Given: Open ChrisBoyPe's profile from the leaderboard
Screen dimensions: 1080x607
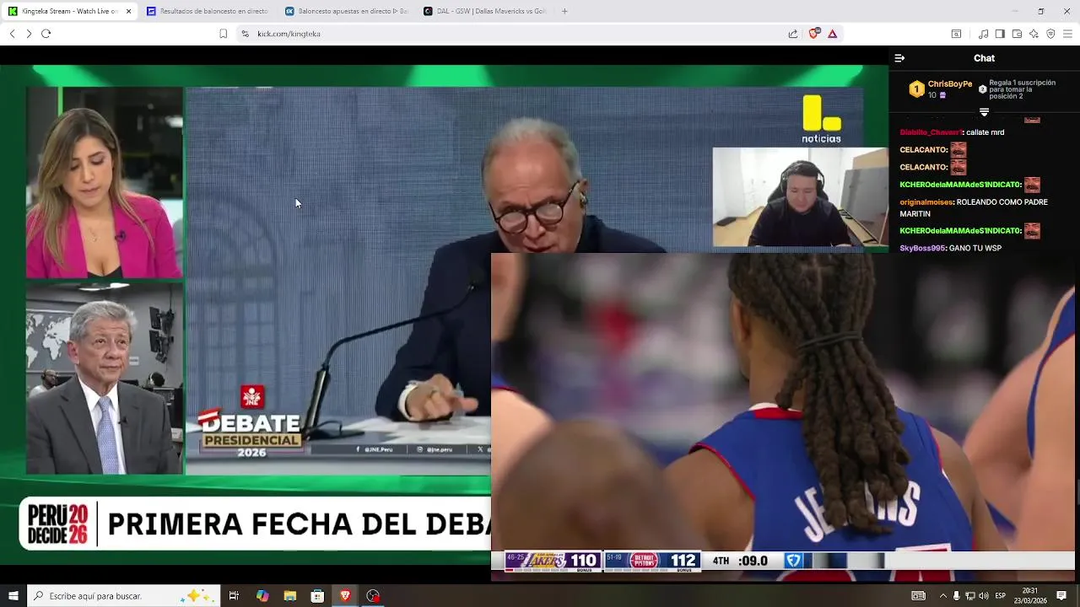Looking at the screenshot, I should point(950,84).
